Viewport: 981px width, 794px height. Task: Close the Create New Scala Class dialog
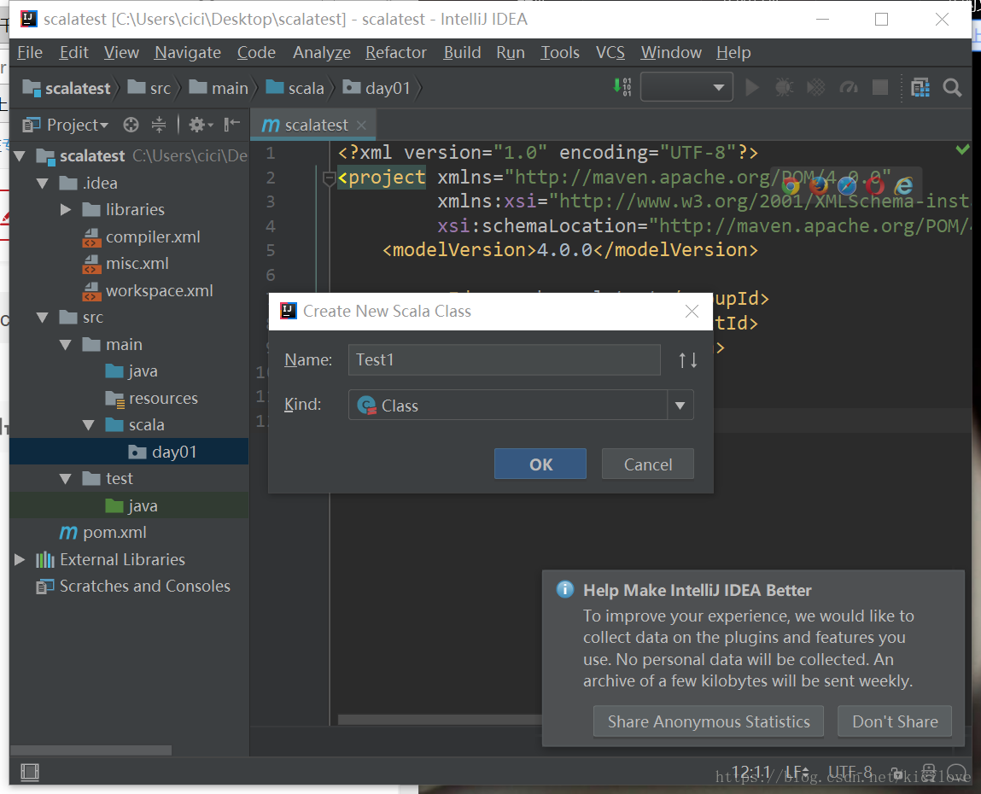[692, 312]
